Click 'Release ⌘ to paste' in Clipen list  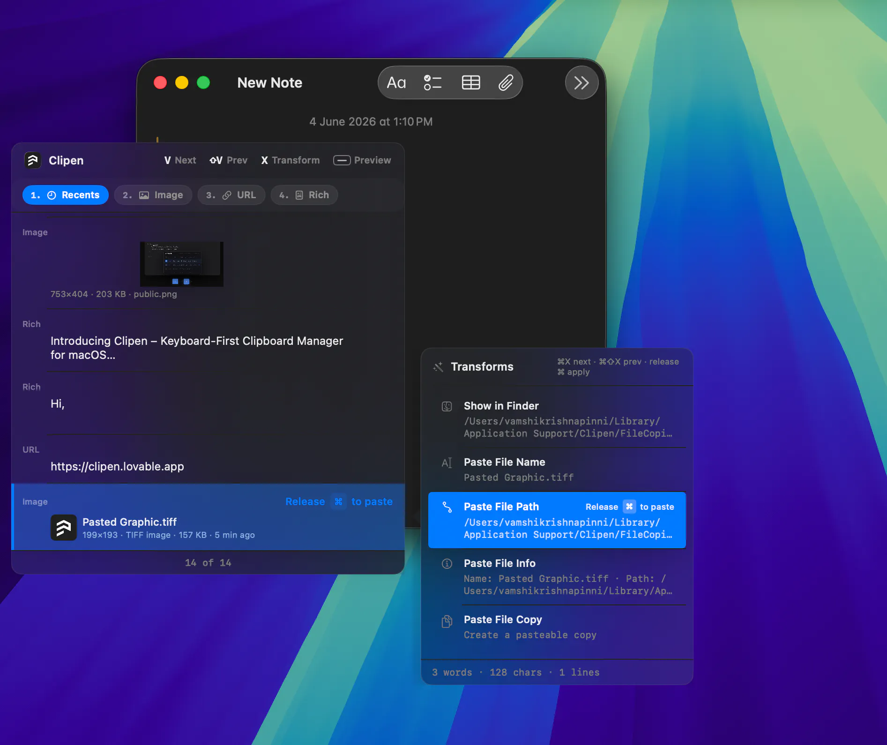pyautogui.click(x=339, y=501)
